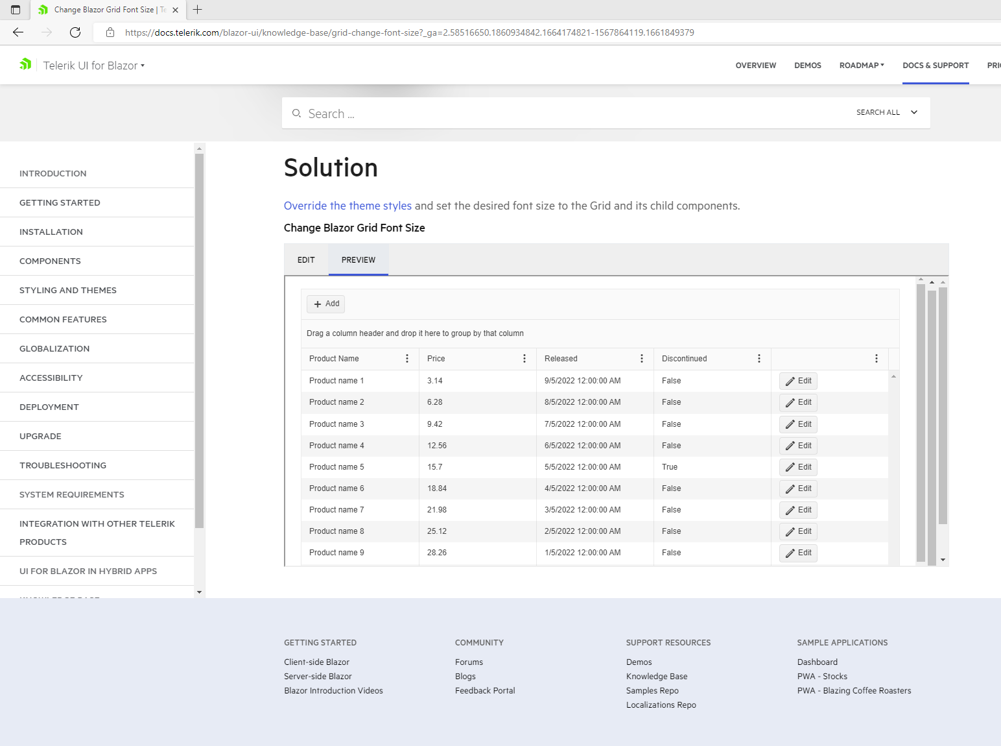
Task: Open new browser tab with plus
Action: [198, 10]
